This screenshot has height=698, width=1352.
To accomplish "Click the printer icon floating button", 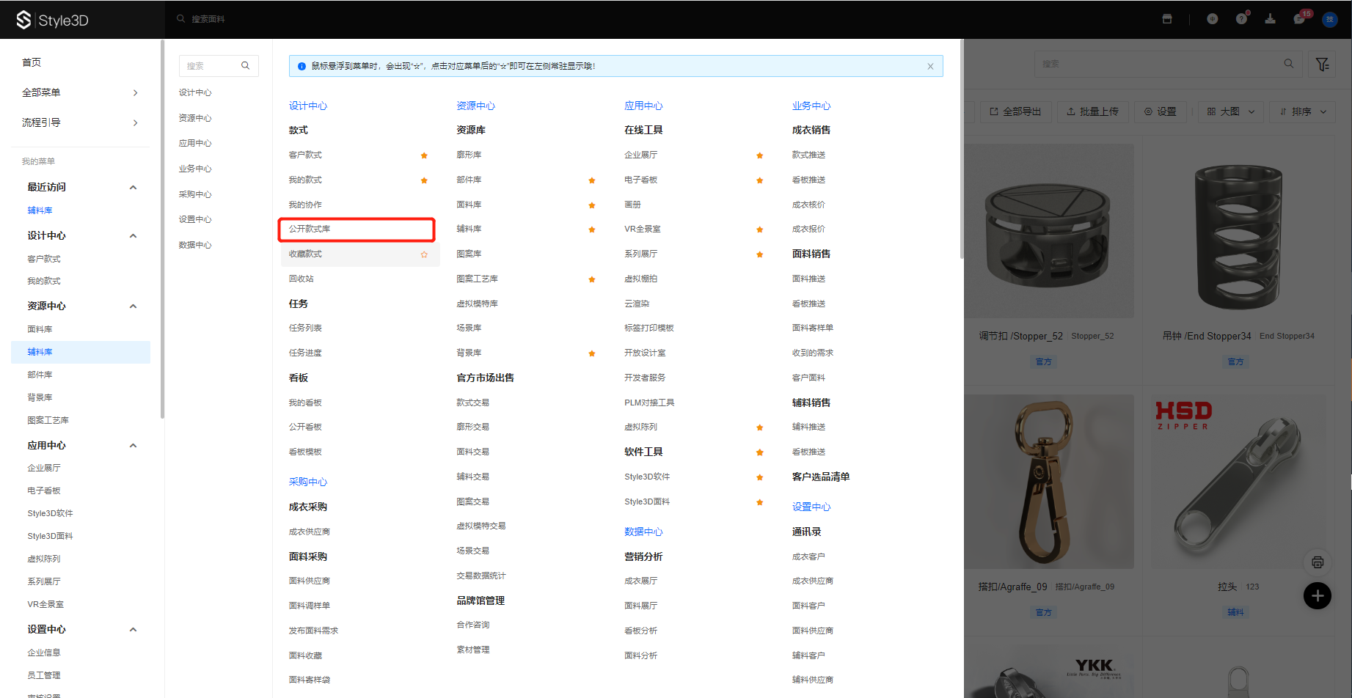I will pyautogui.click(x=1317, y=562).
